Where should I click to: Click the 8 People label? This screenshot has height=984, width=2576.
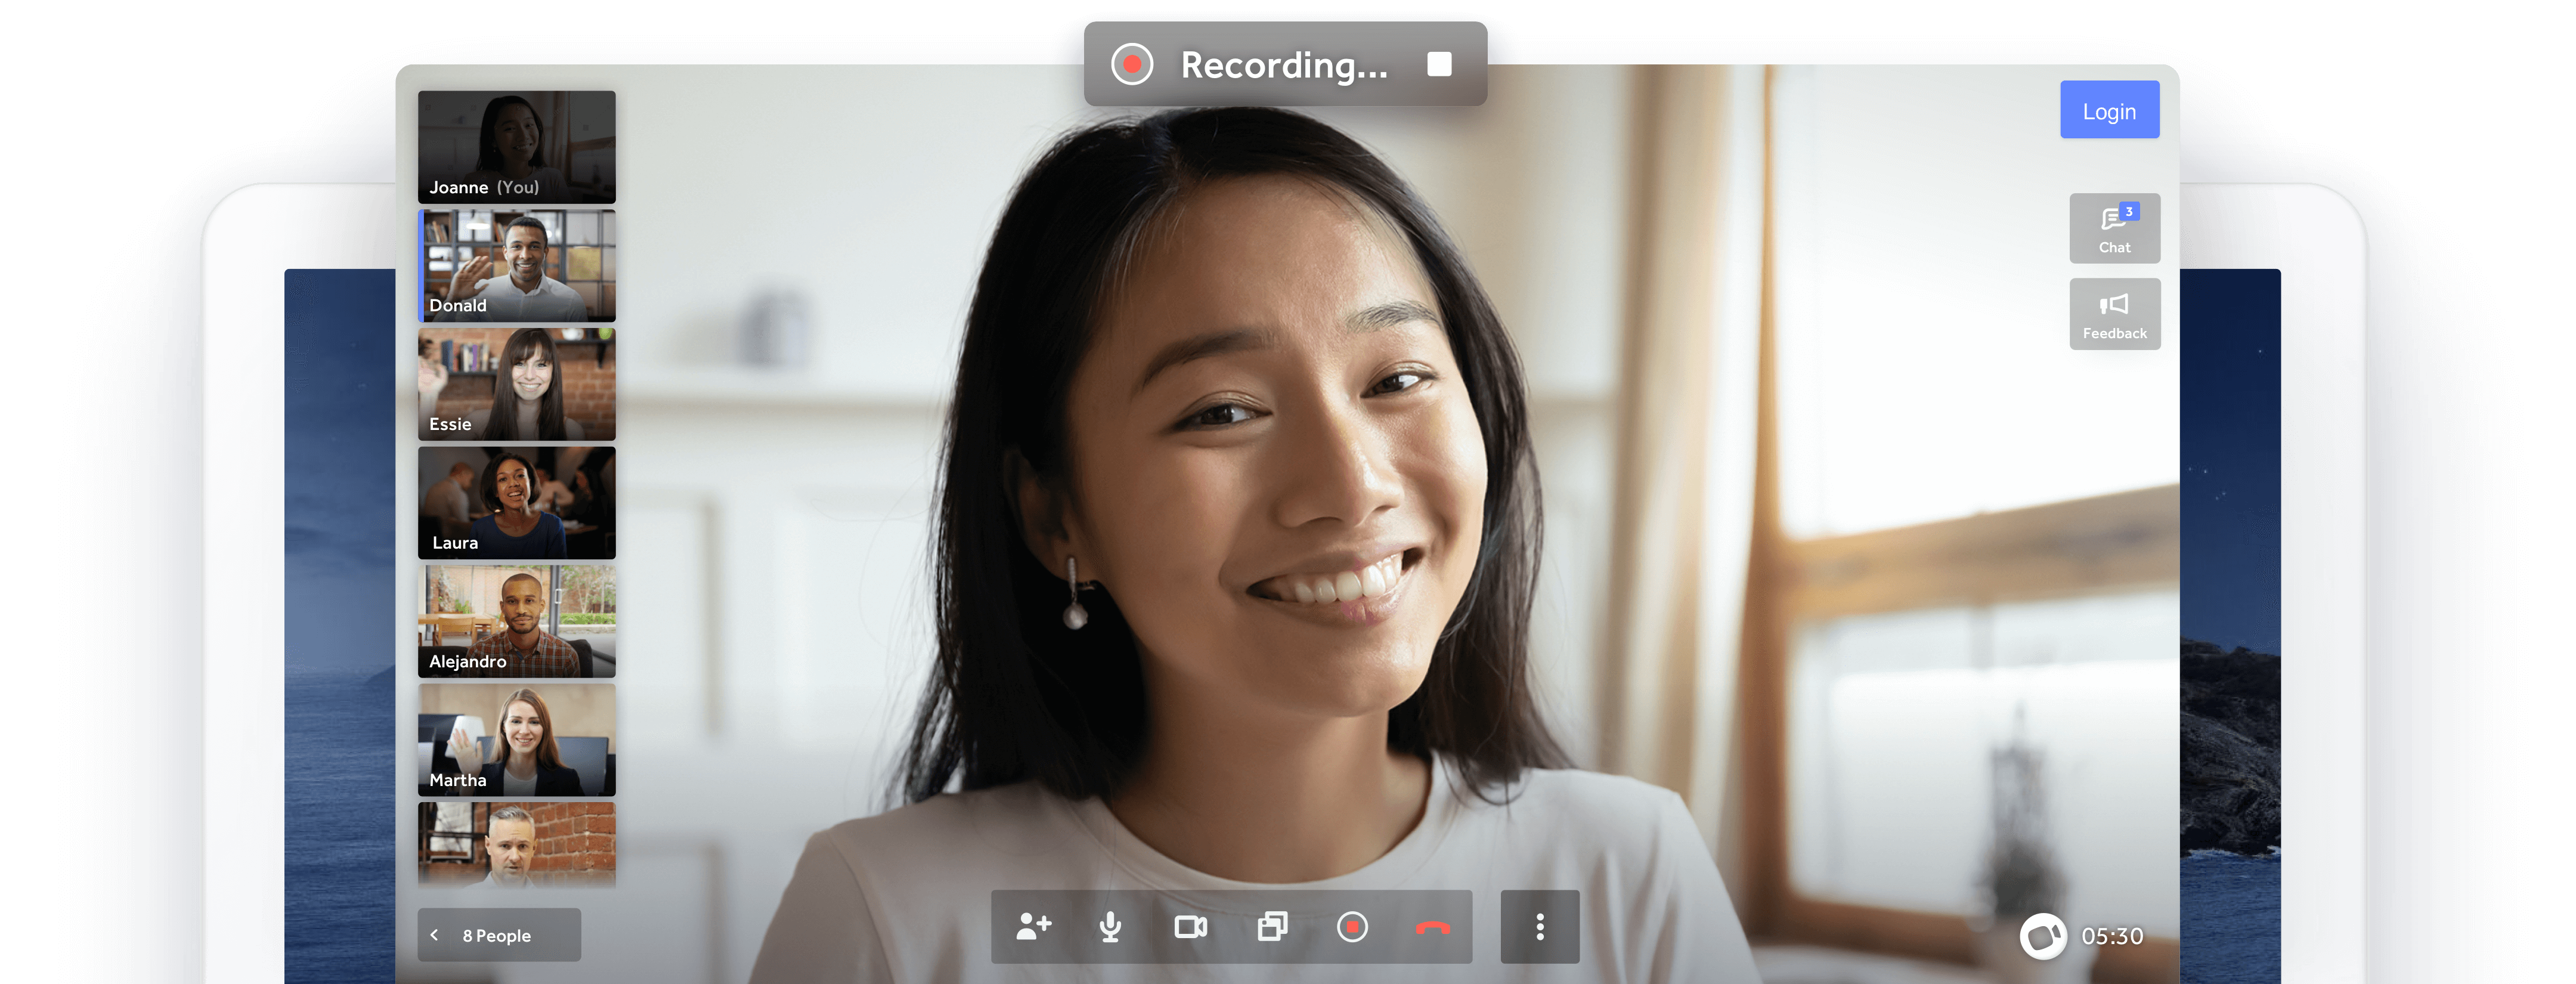497,936
